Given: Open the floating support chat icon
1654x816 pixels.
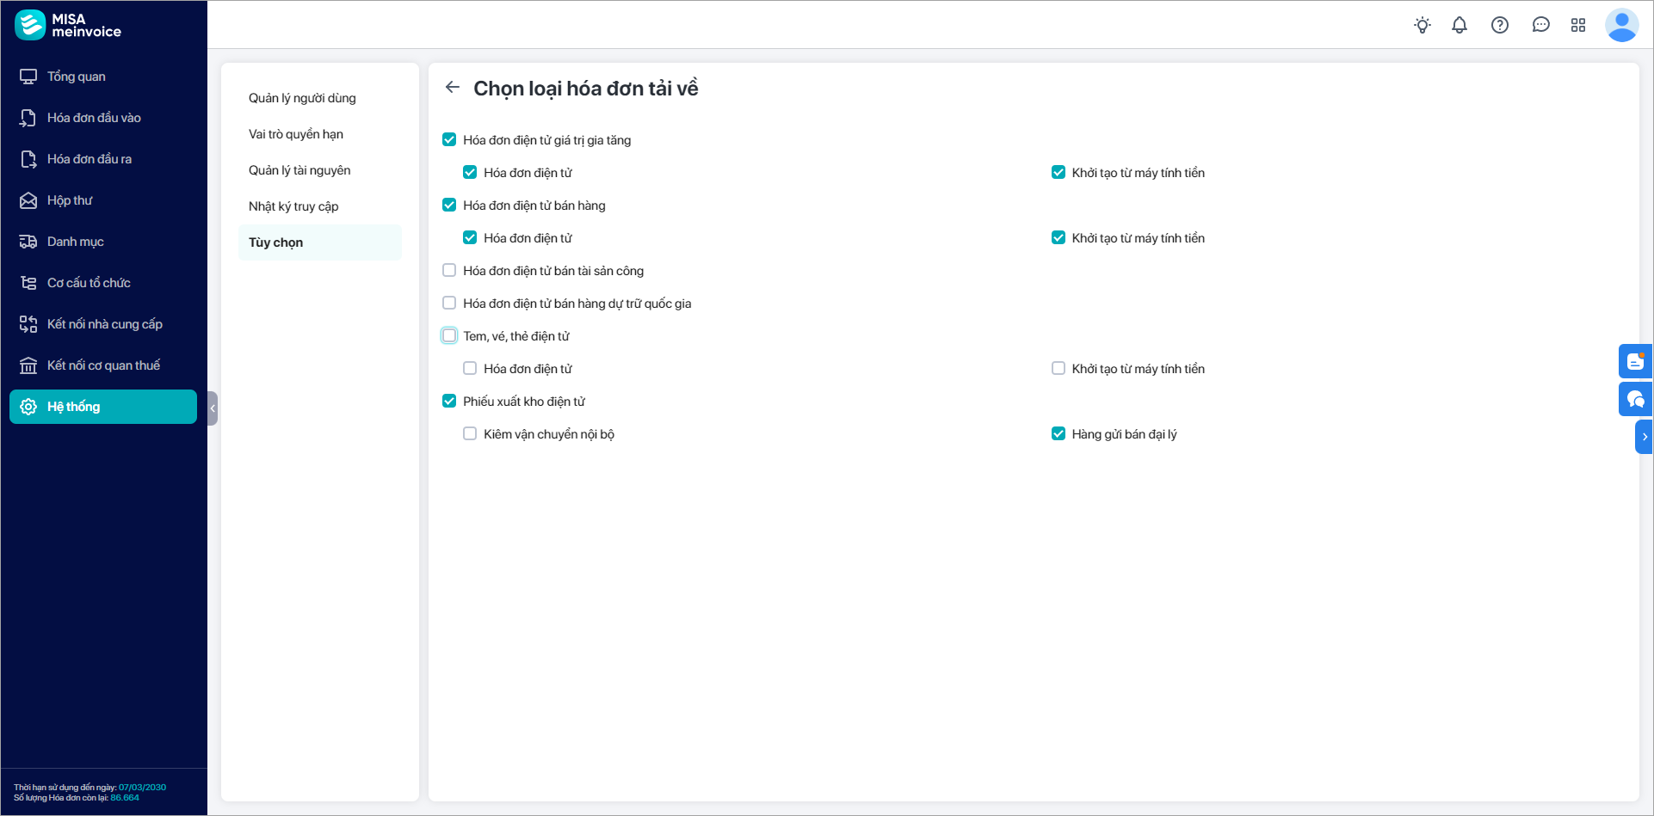Looking at the screenshot, I should (x=1635, y=399).
